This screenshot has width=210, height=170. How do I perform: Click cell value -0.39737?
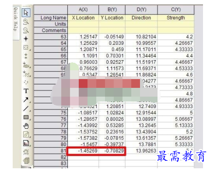click(114, 145)
